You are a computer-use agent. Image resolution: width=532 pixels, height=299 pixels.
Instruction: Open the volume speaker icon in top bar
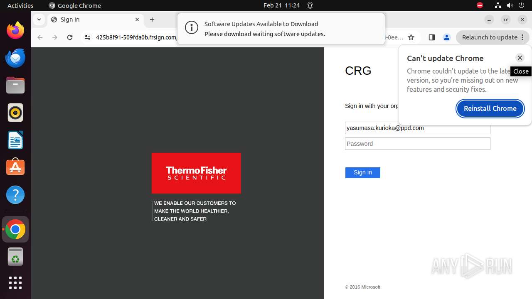pyautogui.click(x=510, y=5)
